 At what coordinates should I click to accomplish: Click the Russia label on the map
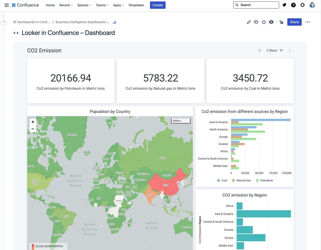click(162, 158)
